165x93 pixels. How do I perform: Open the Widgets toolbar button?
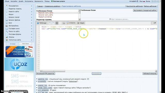click(81, 23)
